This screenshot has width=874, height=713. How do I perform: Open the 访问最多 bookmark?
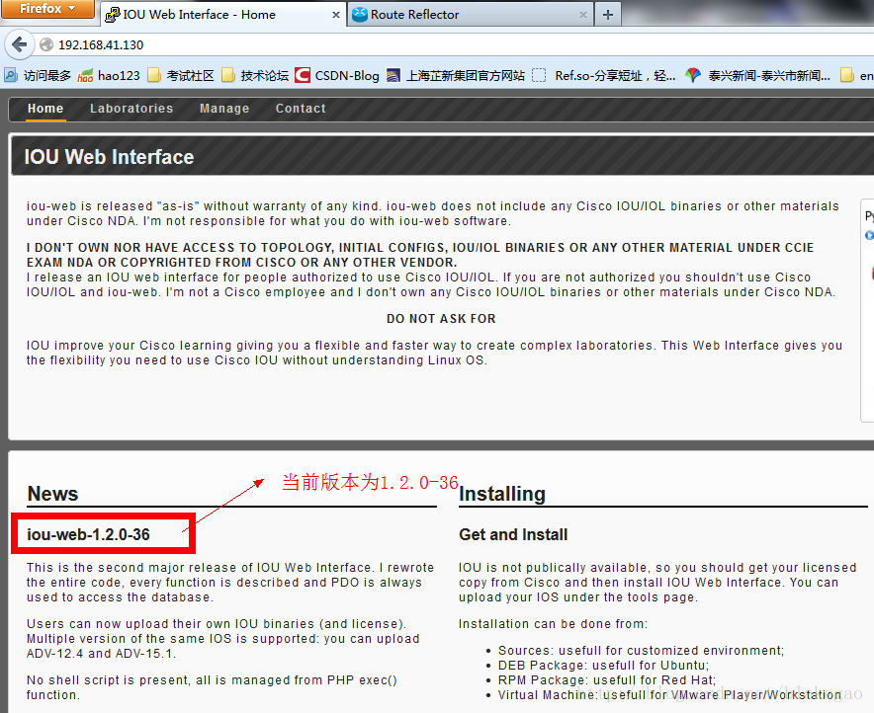point(38,75)
